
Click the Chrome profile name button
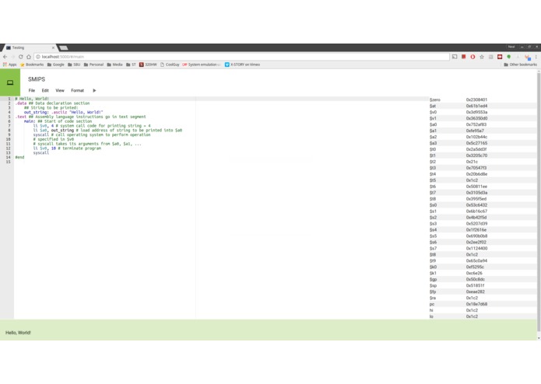(x=511, y=47)
